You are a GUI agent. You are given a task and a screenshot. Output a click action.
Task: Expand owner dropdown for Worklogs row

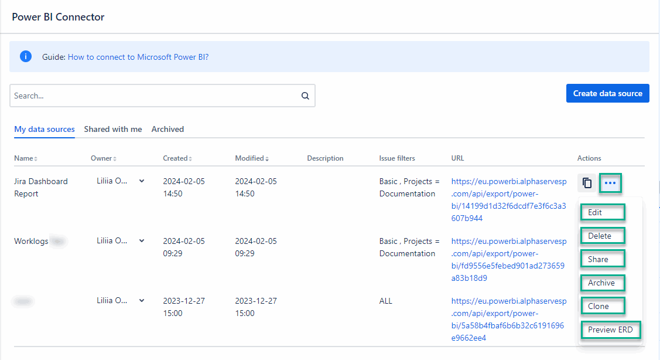point(142,241)
